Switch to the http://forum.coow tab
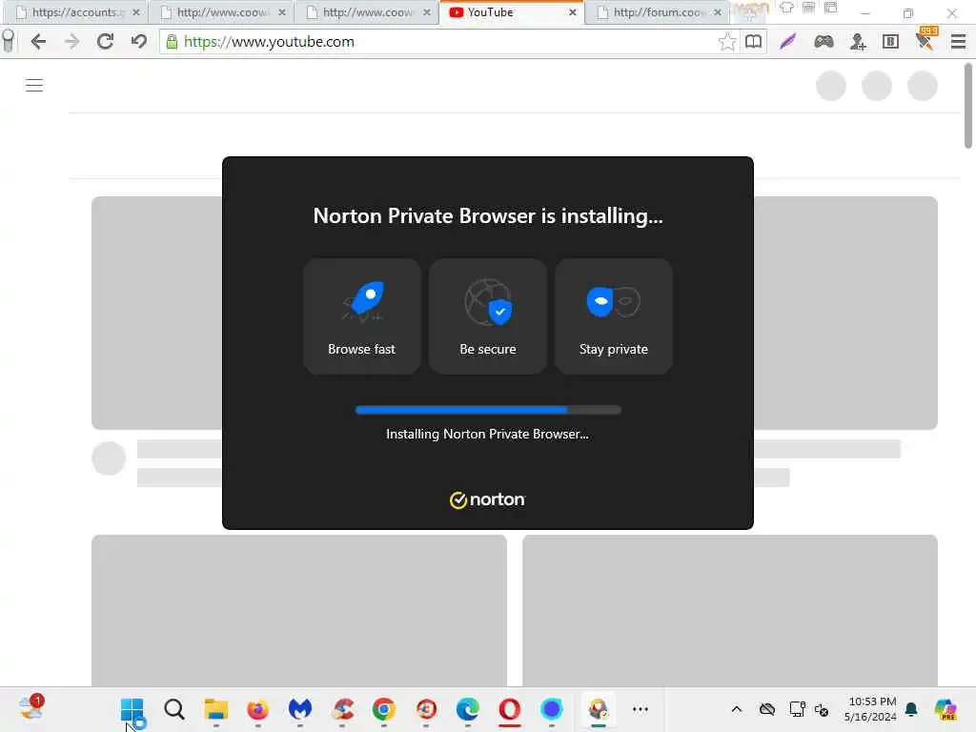Viewport: 976px width, 732px height. (x=659, y=12)
